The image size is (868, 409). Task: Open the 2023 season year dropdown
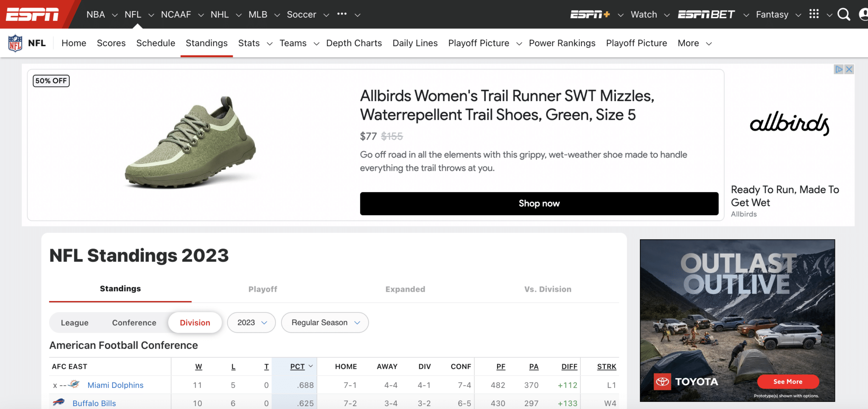click(252, 323)
